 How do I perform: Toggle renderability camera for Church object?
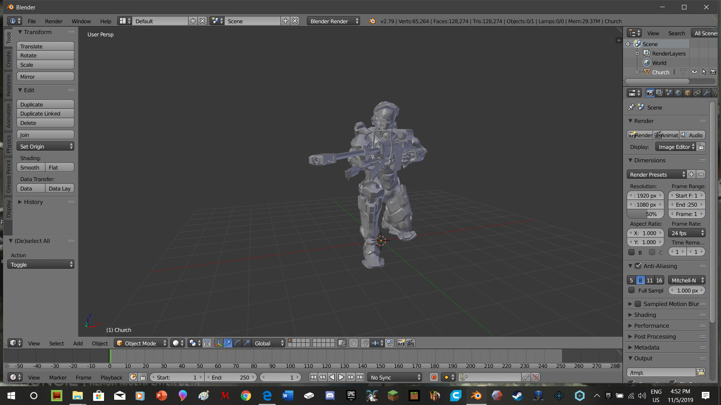tap(713, 72)
